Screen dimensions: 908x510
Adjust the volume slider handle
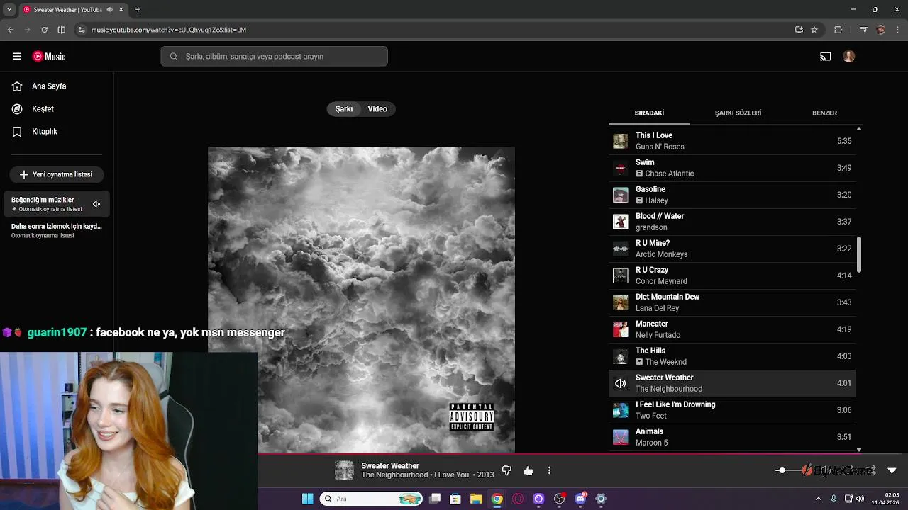tap(781, 470)
